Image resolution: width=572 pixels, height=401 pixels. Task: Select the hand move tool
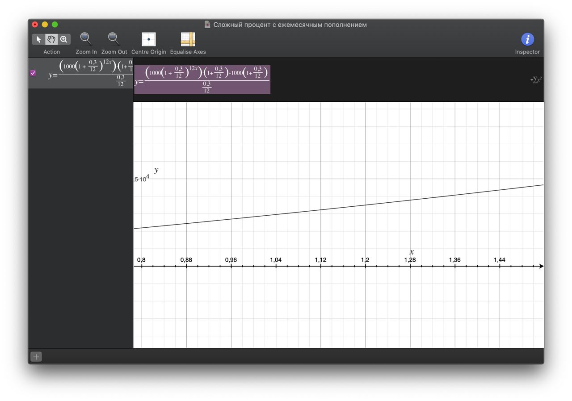(x=51, y=39)
